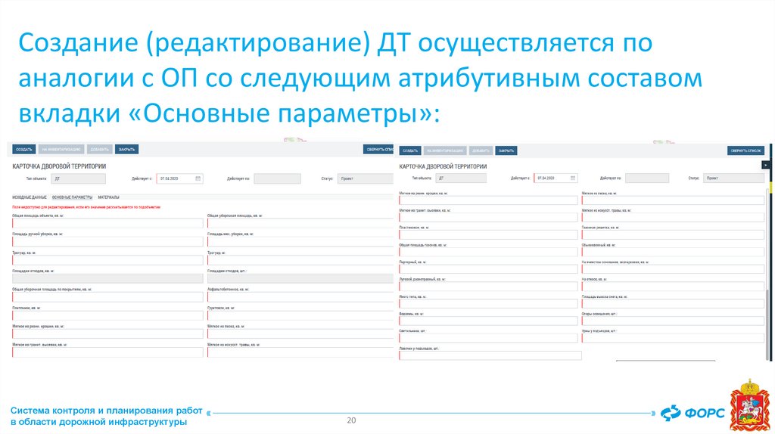
Task: Click СОЗДАТЬ button in the right screenshot
Action: point(409,150)
